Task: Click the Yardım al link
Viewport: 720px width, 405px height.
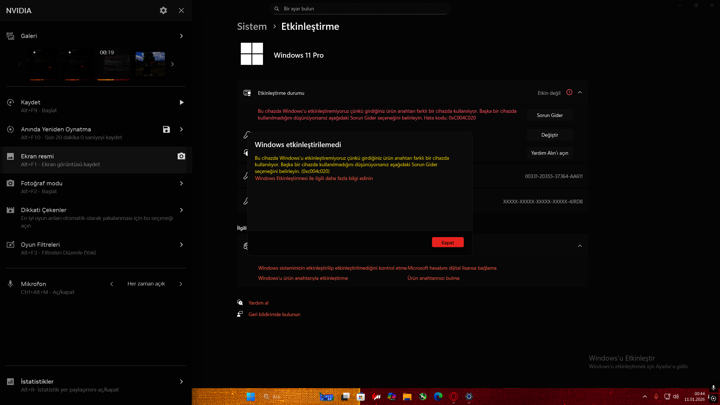Action: [258, 303]
